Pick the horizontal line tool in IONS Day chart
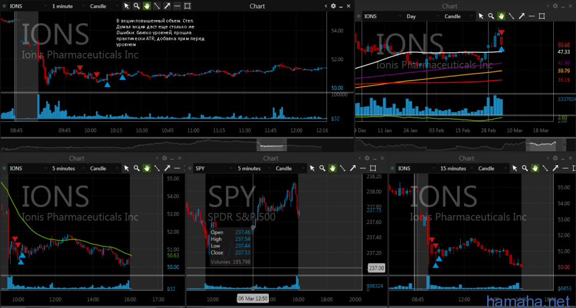Screen dimensions: 576x308 (x=532, y=16)
